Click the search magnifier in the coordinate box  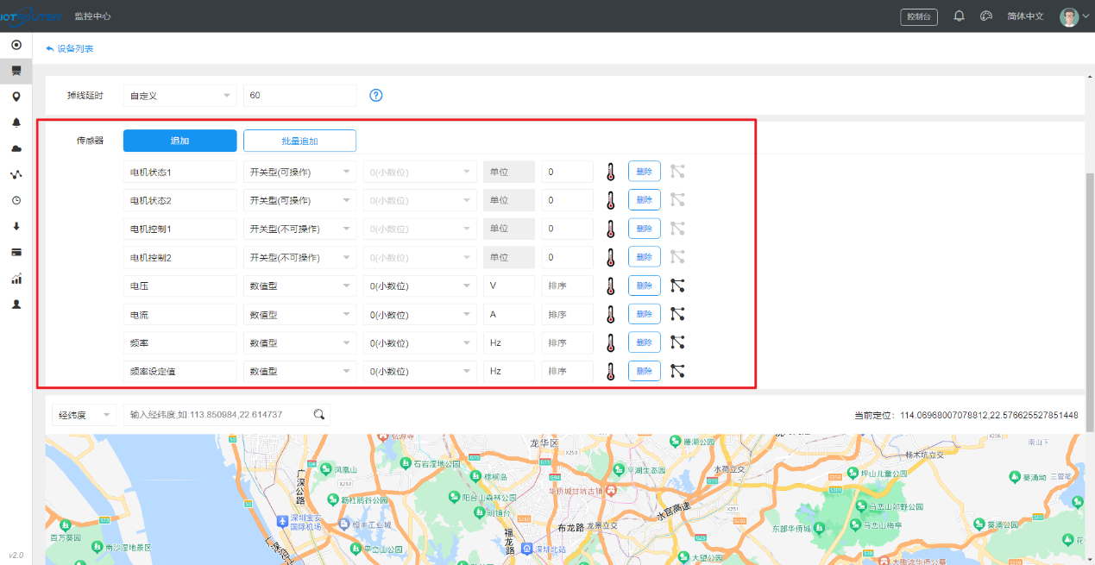[x=319, y=415]
